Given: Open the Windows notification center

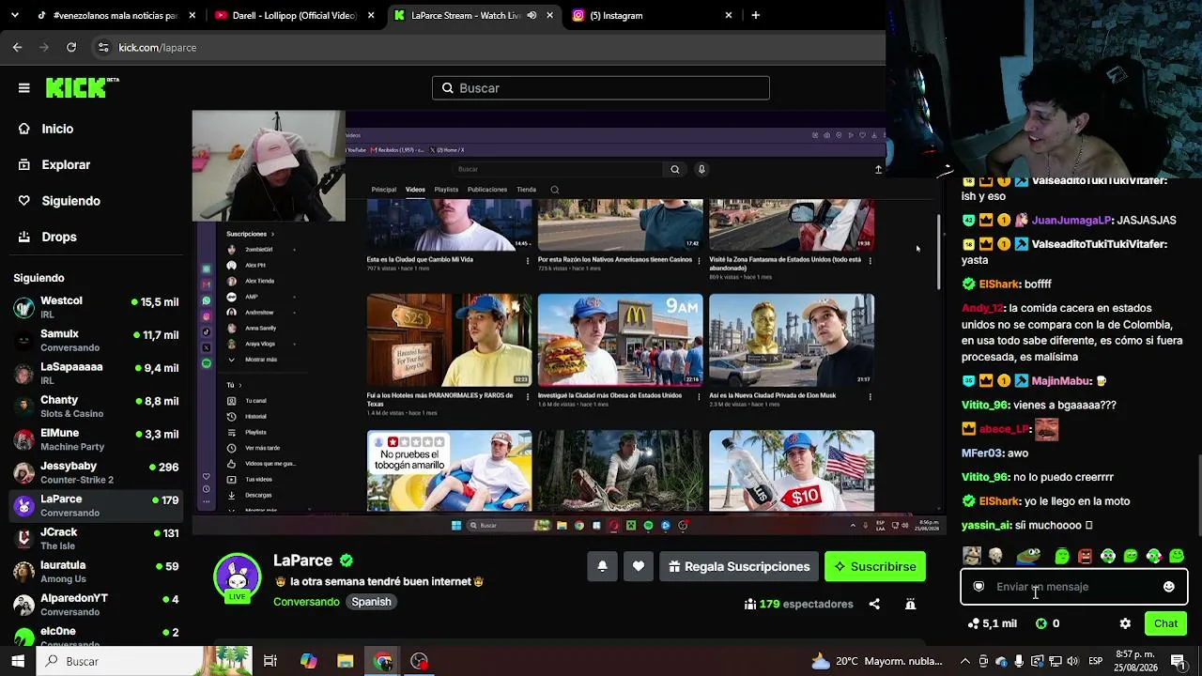Looking at the screenshot, I should [1179, 661].
